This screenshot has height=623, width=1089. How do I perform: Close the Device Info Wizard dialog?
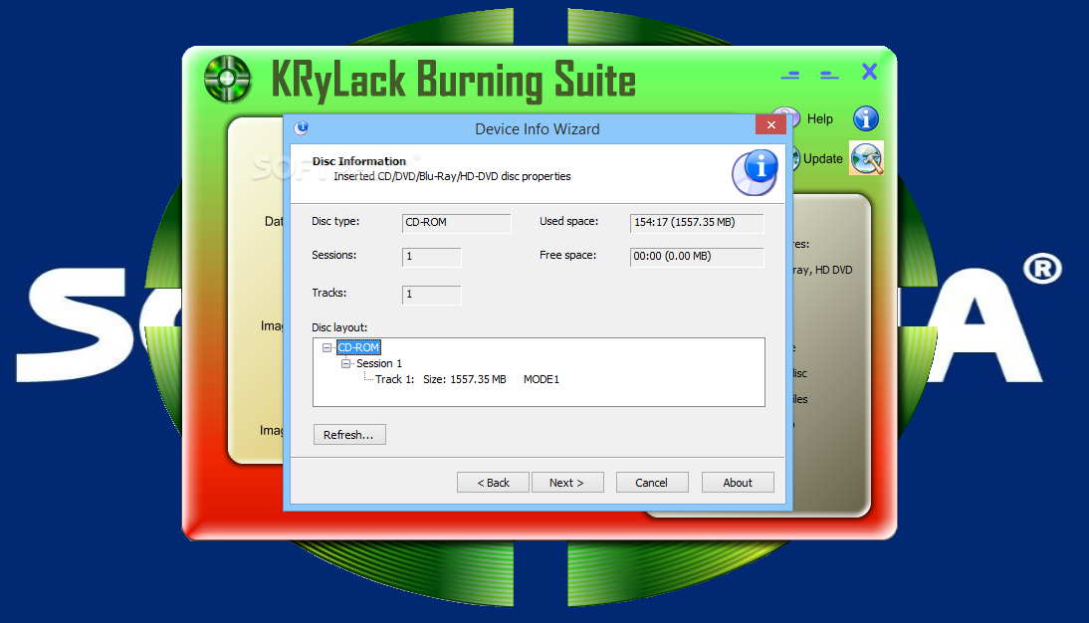tap(770, 125)
